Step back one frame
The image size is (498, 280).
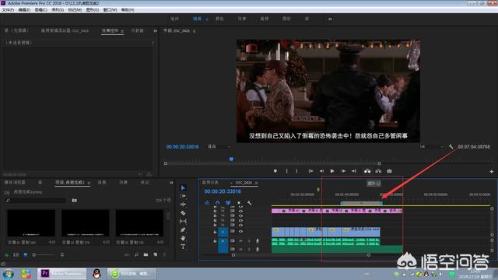[321, 171]
